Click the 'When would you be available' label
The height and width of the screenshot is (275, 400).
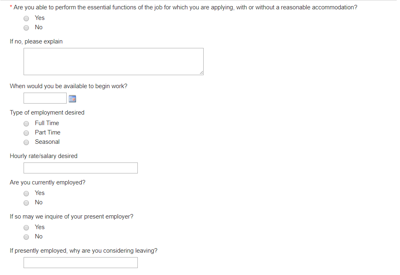pos(68,86)
